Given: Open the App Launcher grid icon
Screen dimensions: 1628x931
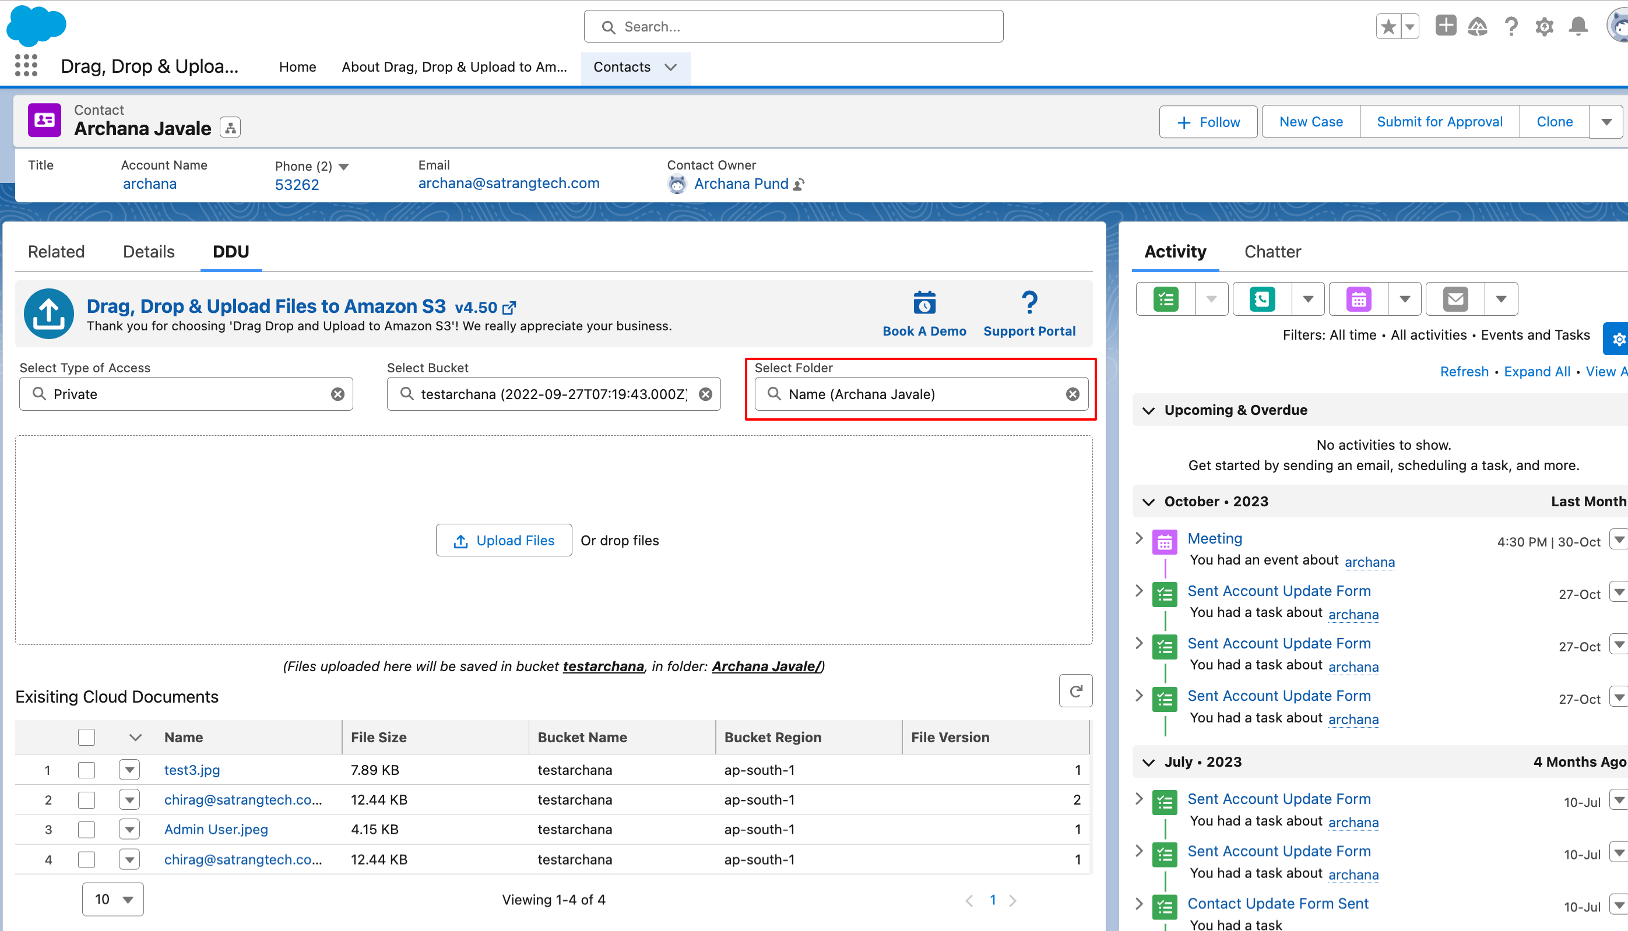Looking at the screenshot, I should 26,66.
